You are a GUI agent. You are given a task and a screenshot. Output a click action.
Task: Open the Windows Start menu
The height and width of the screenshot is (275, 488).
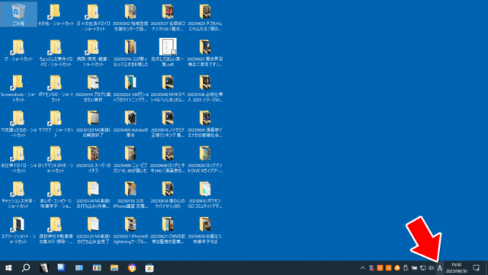8,268
